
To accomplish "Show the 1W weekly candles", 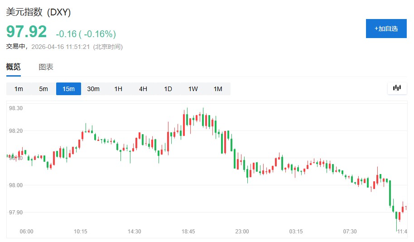I will [193, 89].
